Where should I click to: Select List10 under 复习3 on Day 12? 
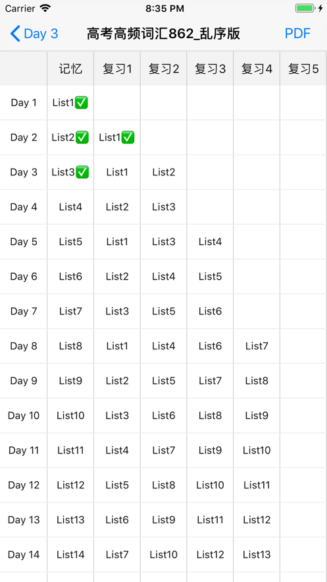click(x=210, y=484)
